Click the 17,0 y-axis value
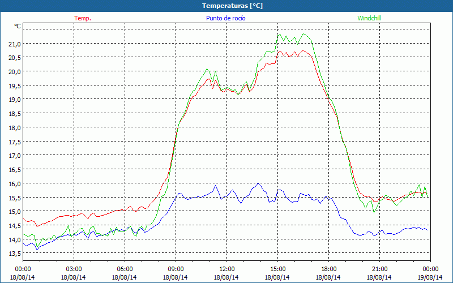The image size is (453, 283). (x=15, y=156)
